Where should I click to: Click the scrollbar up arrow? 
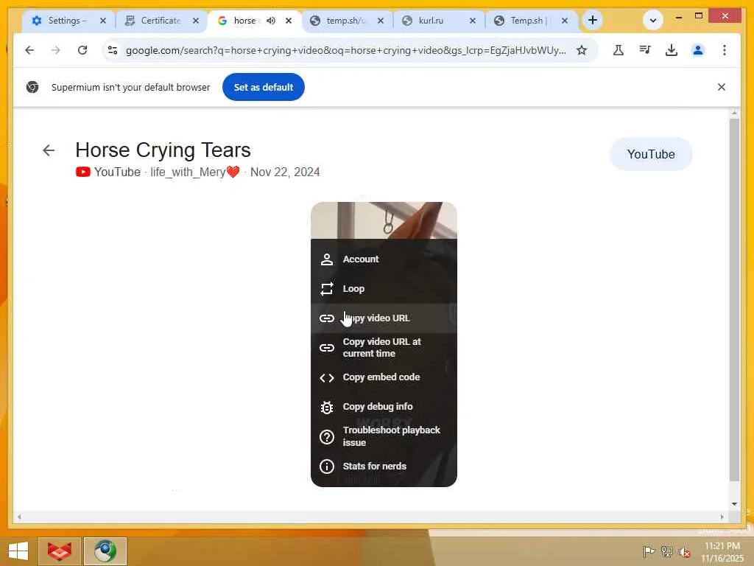(x=734, y=113)
